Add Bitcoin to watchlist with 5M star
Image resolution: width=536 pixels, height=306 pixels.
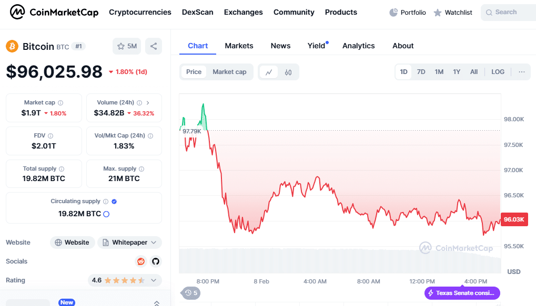127,46
